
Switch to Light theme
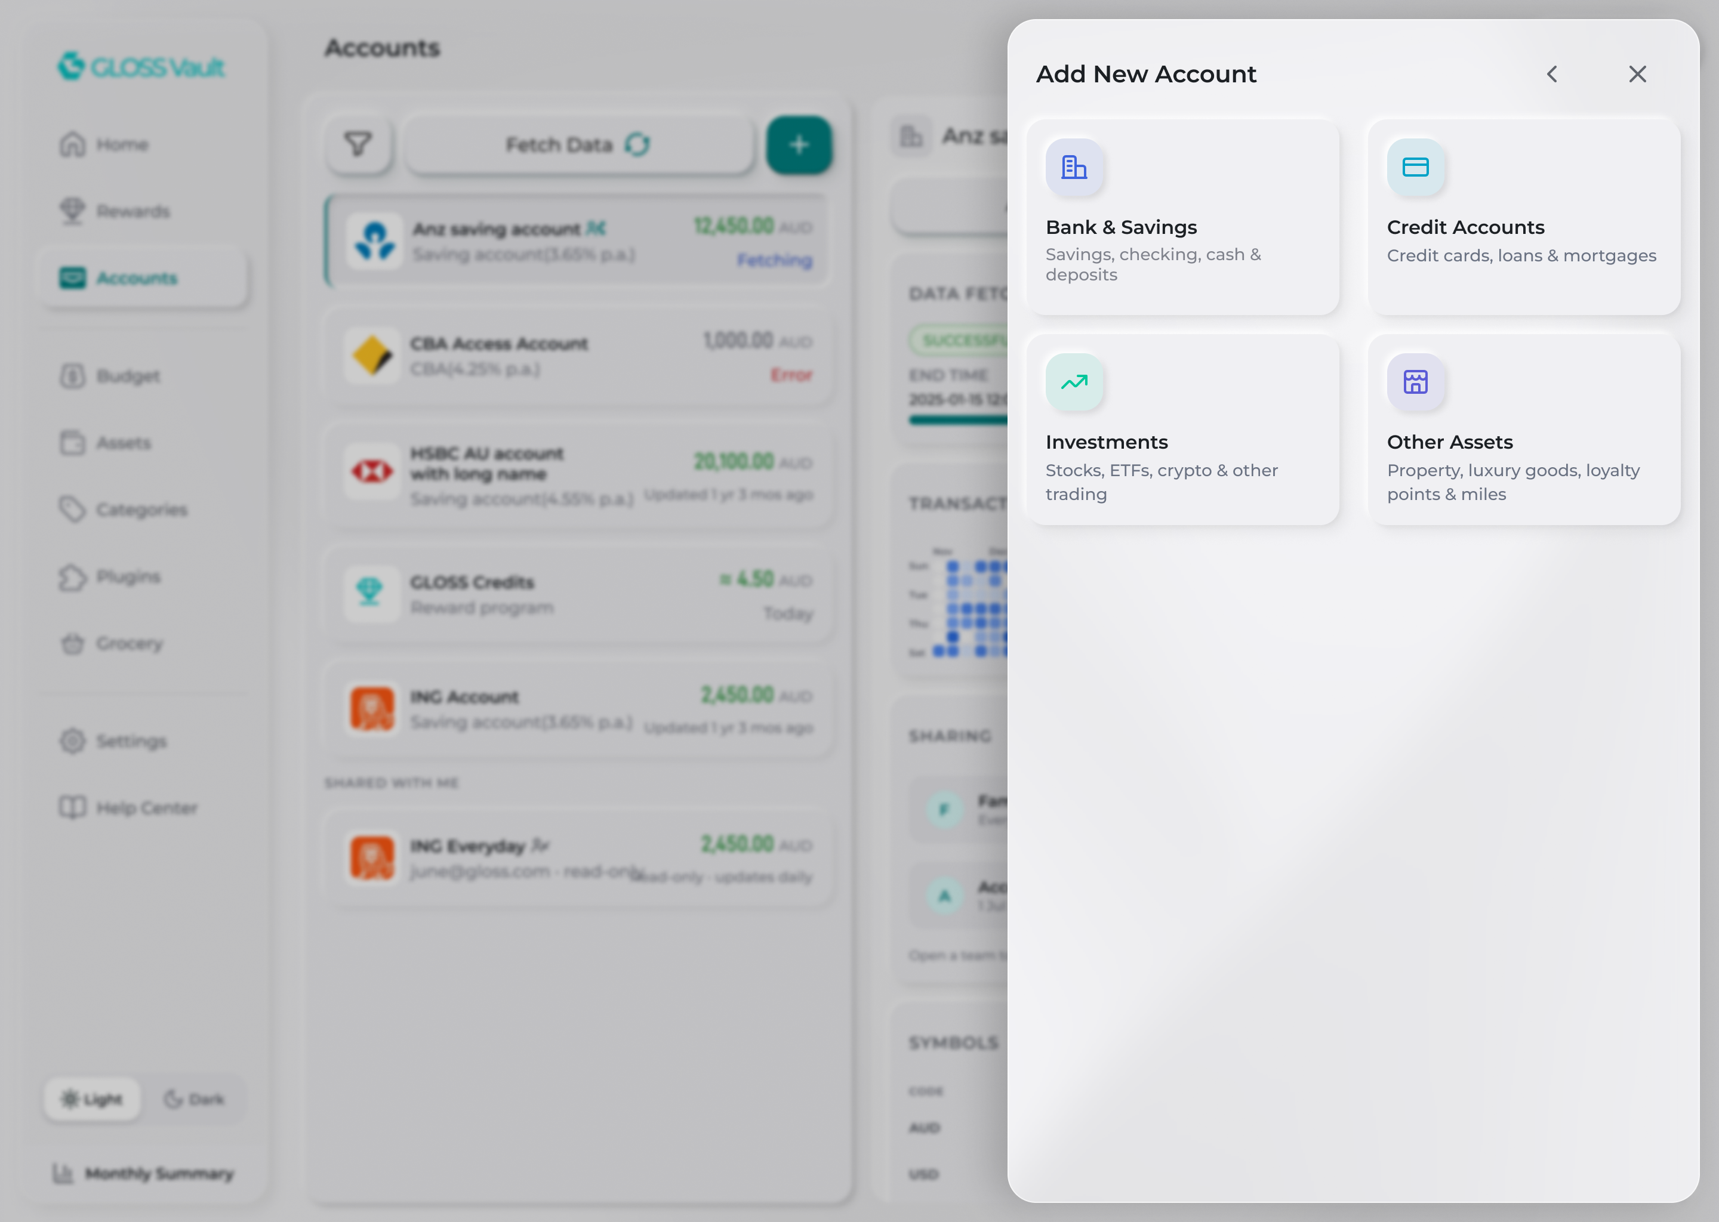[92, 1099]
